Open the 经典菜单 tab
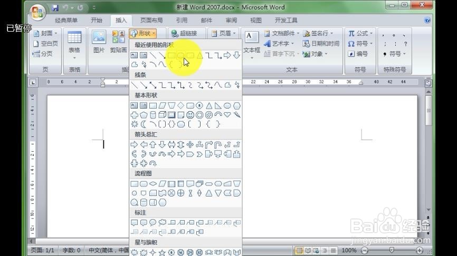 (66, 21)
